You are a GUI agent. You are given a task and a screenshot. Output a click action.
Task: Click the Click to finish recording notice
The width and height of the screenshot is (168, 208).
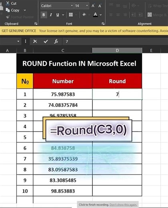tap(94, 205)
